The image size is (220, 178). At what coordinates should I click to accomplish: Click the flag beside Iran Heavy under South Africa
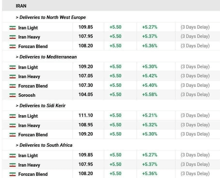[12, 165]
